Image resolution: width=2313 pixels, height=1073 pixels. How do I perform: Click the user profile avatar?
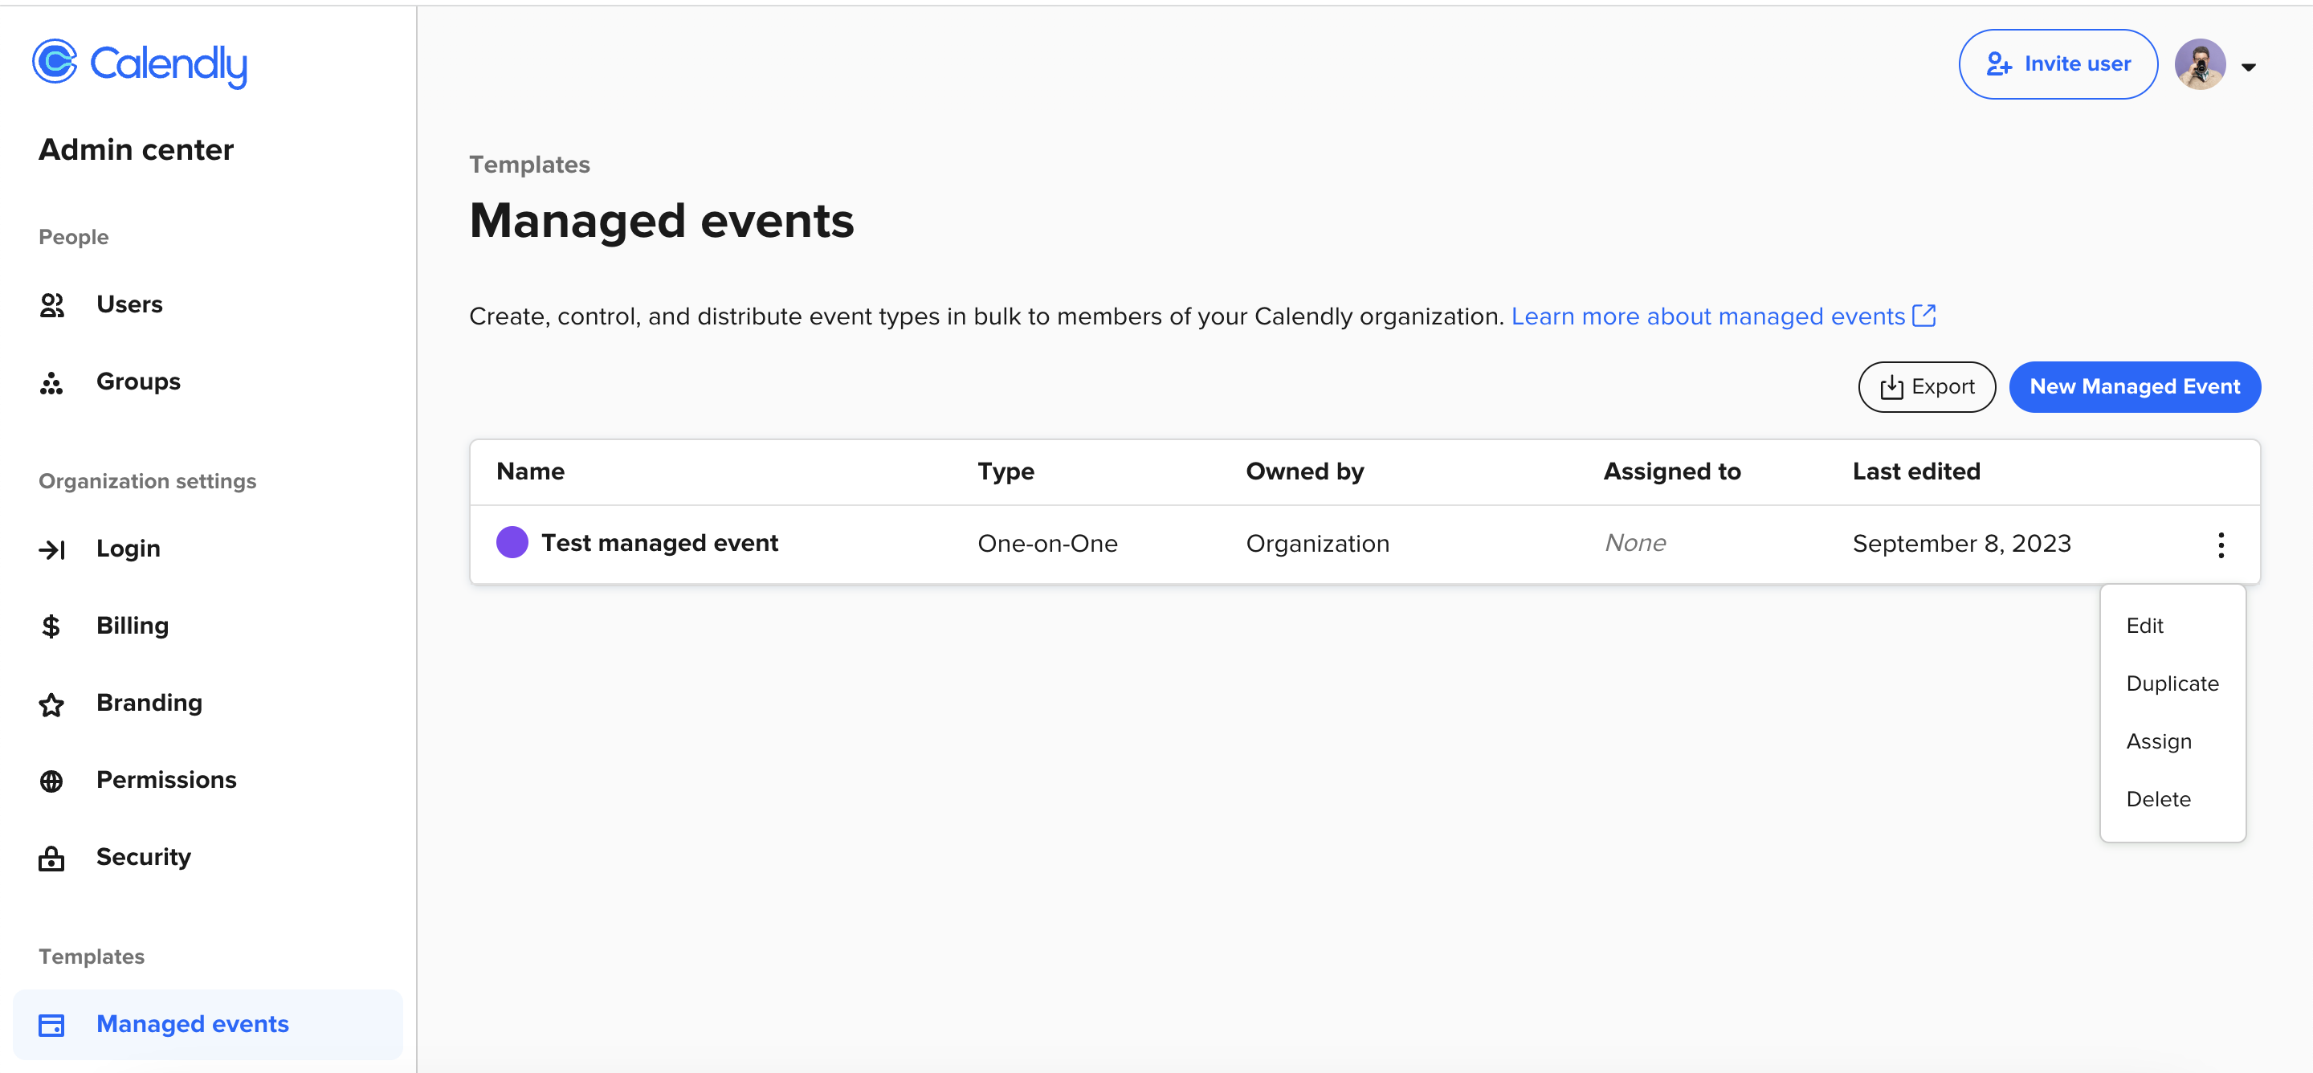point(2199,63)
